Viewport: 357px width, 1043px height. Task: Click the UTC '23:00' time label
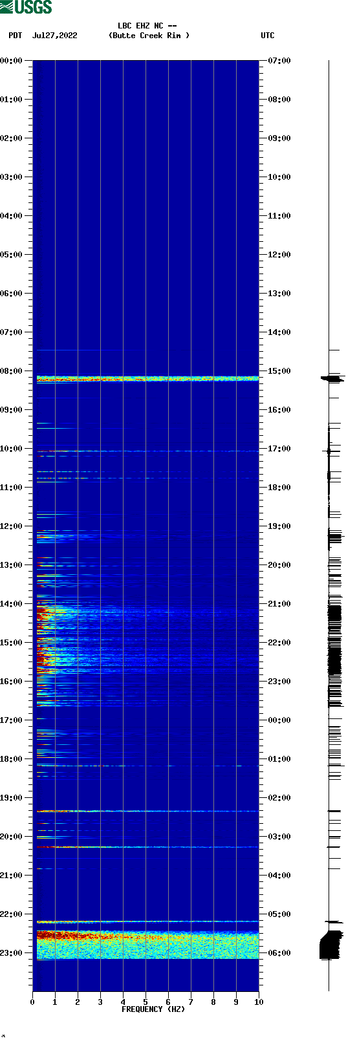279,682
